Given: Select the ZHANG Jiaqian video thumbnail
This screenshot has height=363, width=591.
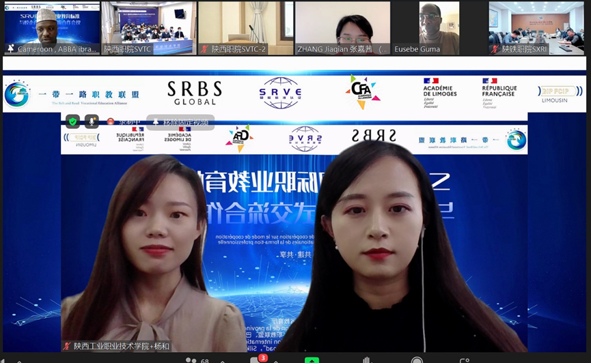Looking at the screenshot, I should tap(342, 27).
